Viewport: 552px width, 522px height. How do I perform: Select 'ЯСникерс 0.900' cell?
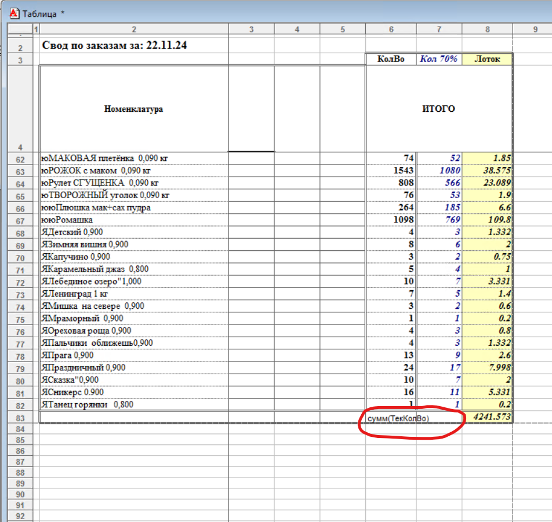(x=134, y=392)
